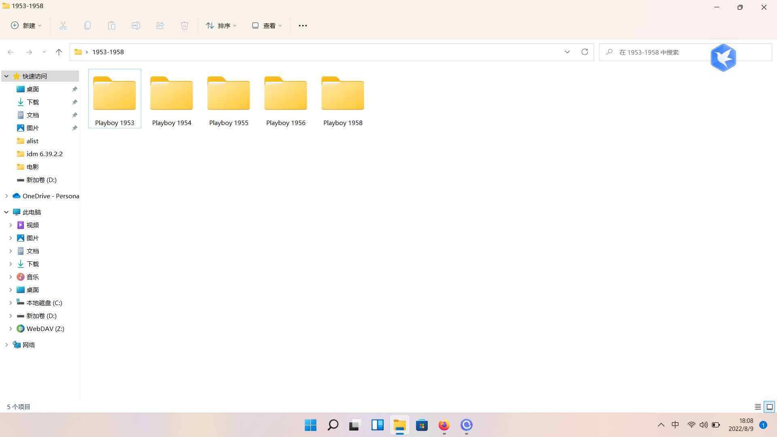Screen dimensions: 777x437
Task: Select the Playboy 1954 folder
Action: coord(172,99)
